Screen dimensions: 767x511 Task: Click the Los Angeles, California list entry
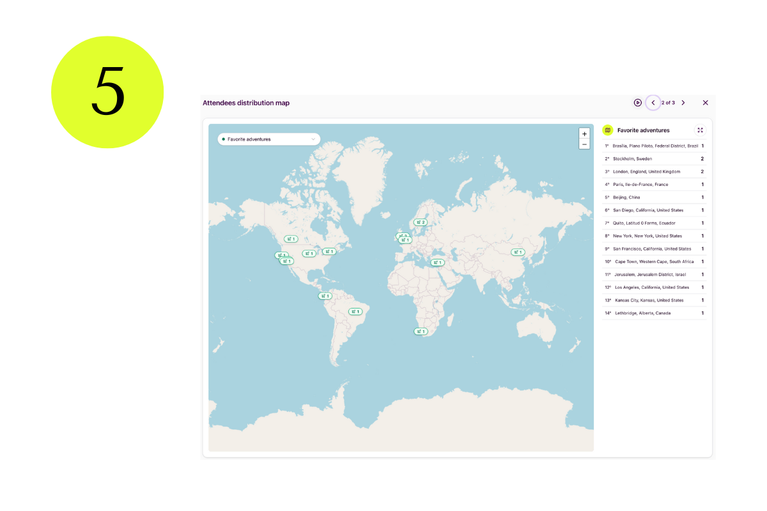tap(655, 287)
